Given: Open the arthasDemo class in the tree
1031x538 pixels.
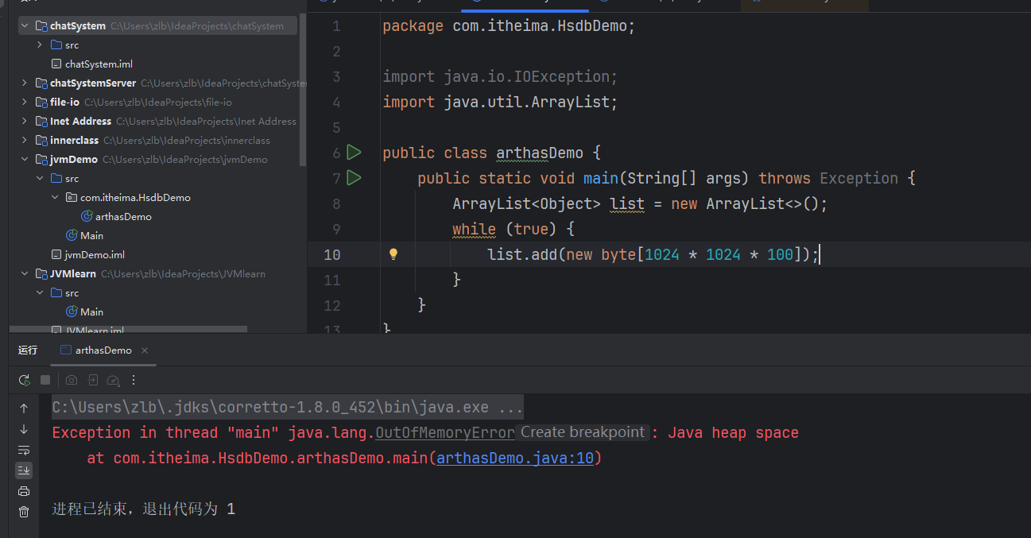Looking at the screenshot, I should (123, 217).
